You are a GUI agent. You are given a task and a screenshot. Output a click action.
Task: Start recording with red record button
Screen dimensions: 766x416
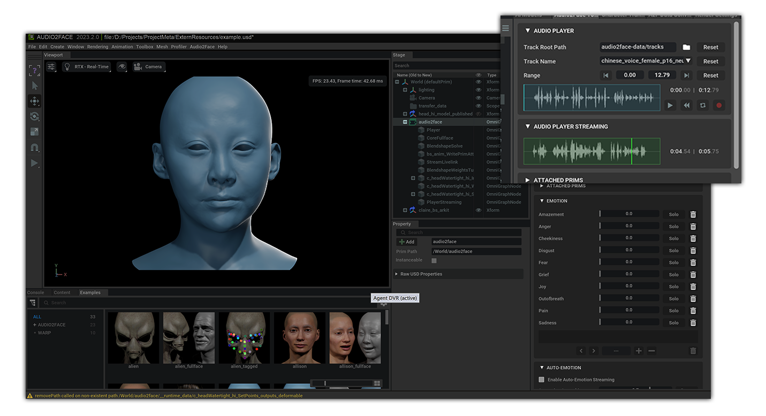719,105
